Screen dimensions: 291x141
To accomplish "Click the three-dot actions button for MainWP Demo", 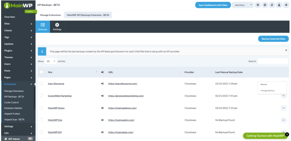I will pyautogui.click(x=284, y=108).
